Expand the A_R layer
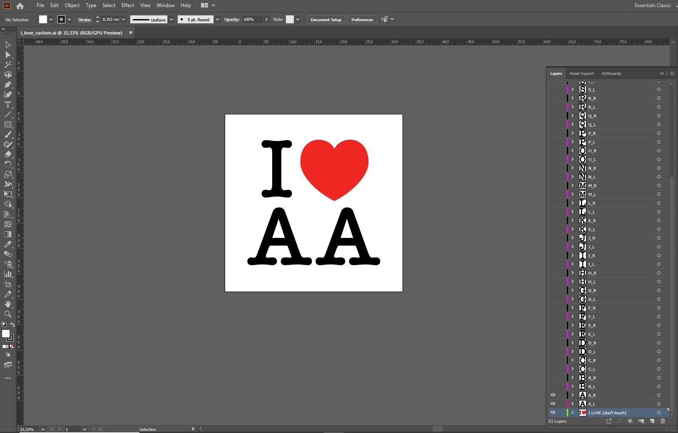This screenshot has width=678, height=433. click(x=572, y=395)
